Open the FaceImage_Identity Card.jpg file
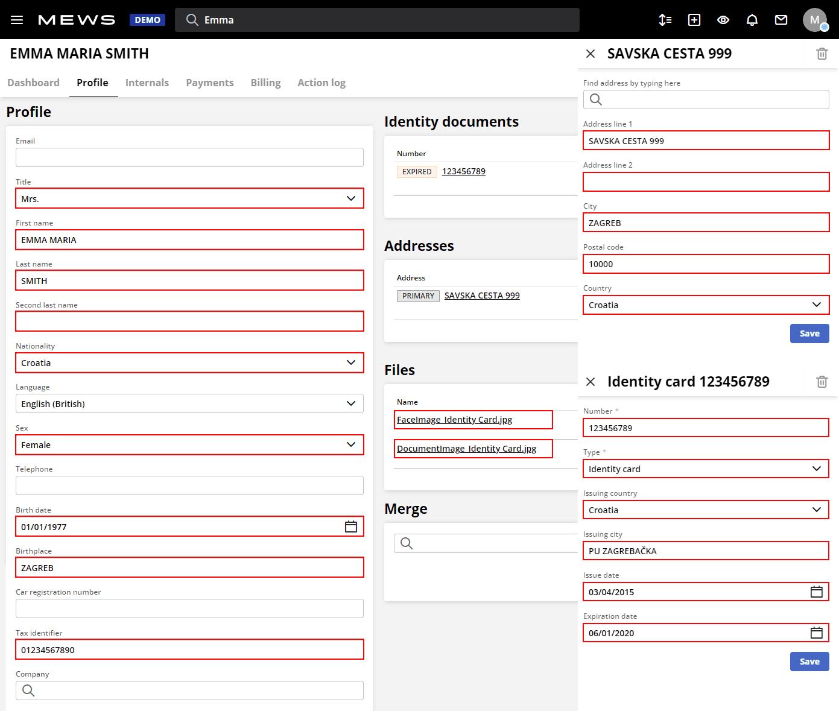Image resolution: width=839 pixels, height=711 pixels. (454, 420)
